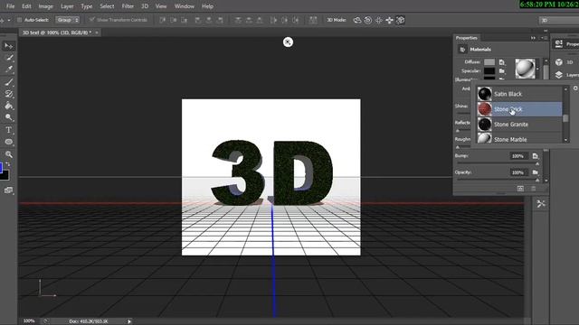Image resolution: width=579 pixels, height=325 pixels.
Task: Open the Filter menu
Action: tap(128, 6)
